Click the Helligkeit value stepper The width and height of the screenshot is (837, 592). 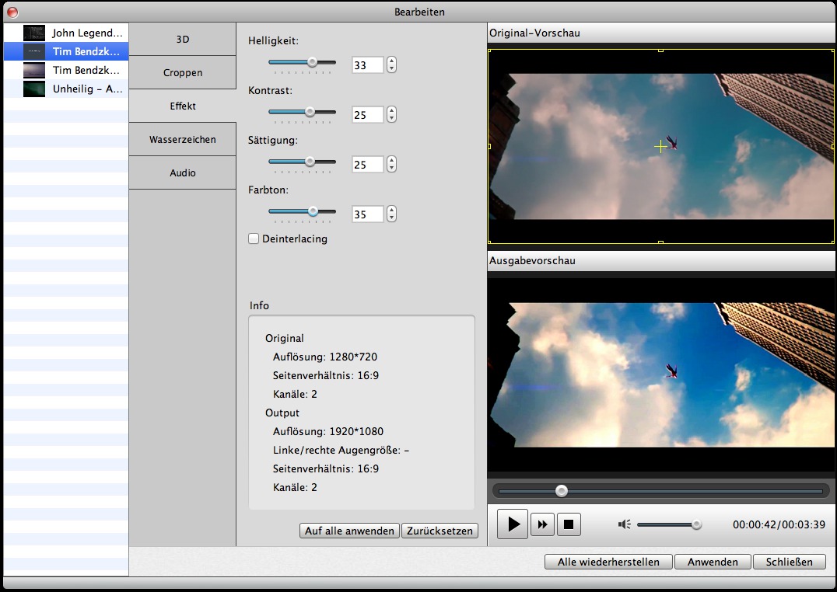pyautogui.click(x=391, y=65)
